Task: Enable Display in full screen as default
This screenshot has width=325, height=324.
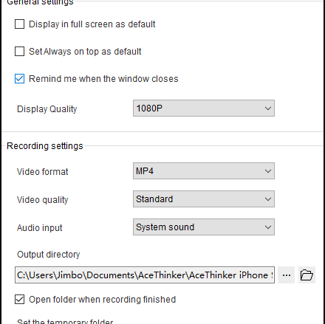Action: click(x=20, y=24)
